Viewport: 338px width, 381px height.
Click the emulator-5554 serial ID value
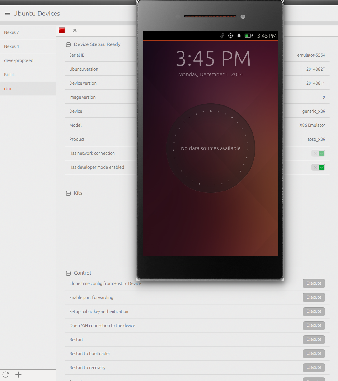(311, 55)
